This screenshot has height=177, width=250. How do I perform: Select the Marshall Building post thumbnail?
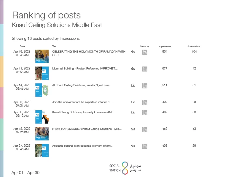(x=42, y=73)
